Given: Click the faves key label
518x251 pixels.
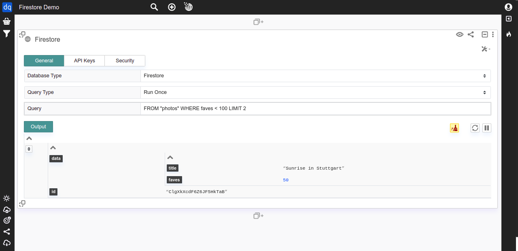Looking at the screenshot, I should click(174, 180).
